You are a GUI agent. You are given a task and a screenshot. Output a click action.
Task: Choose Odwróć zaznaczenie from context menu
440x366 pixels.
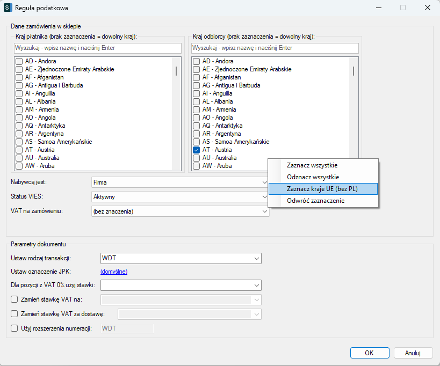tap(315, 201)
